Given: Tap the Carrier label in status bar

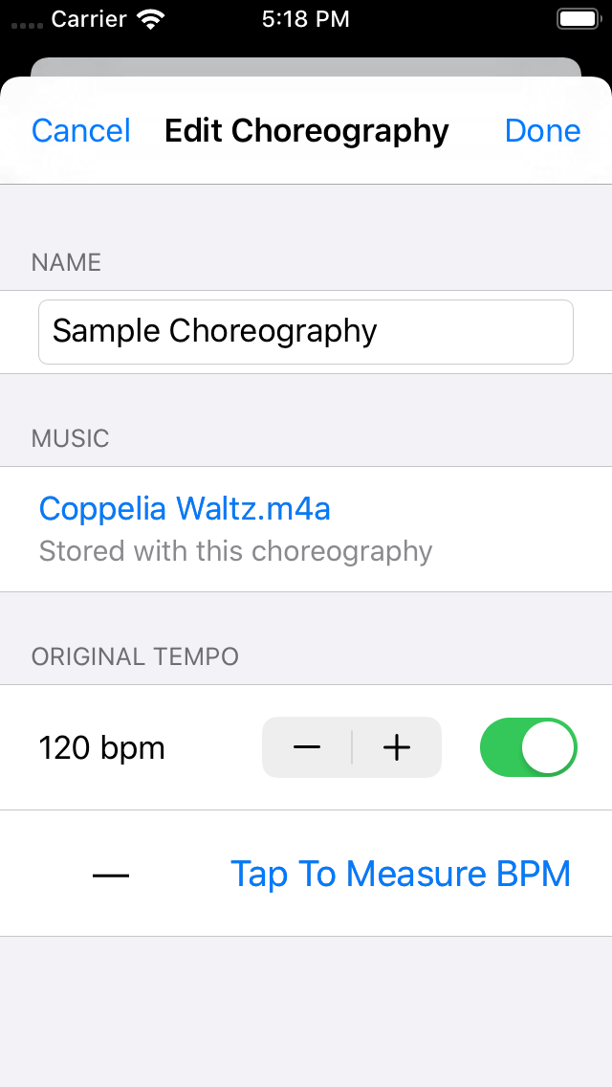Looking at the screenshot, I should point(90,18).
